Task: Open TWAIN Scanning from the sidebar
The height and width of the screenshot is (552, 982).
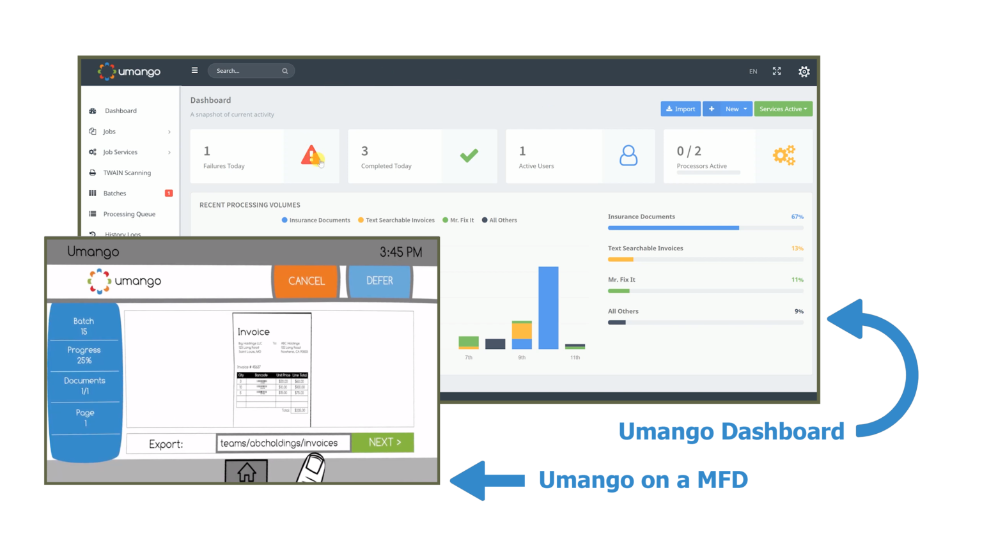Action: pyautogui.click(x=127, y=172)
